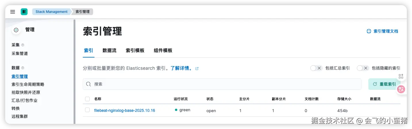The image size is (412, 129).
Task: Toggle 包括汇总索引 switch
Action: 317,68
